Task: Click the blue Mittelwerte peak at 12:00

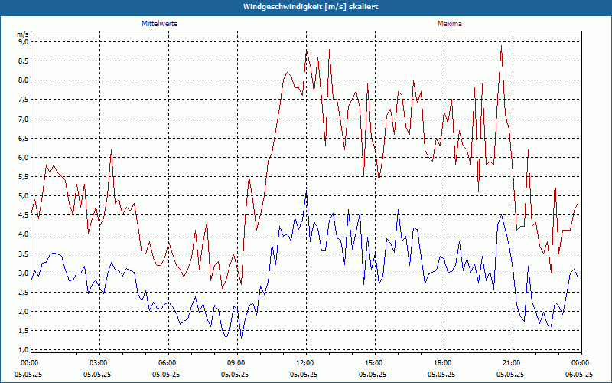Action: tap(307, 192)
